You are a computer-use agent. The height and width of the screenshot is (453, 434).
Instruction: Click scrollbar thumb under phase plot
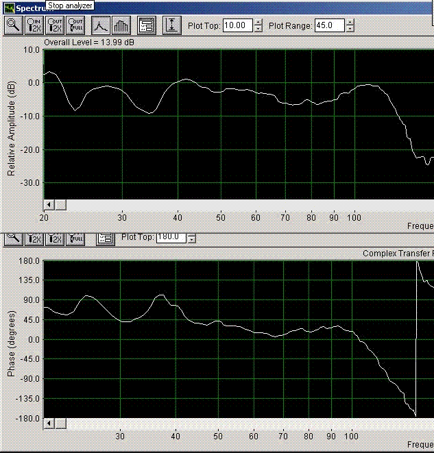click(x=61, y=424)
